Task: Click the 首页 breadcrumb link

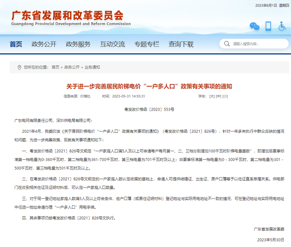Action: click(x=55, y=67)
